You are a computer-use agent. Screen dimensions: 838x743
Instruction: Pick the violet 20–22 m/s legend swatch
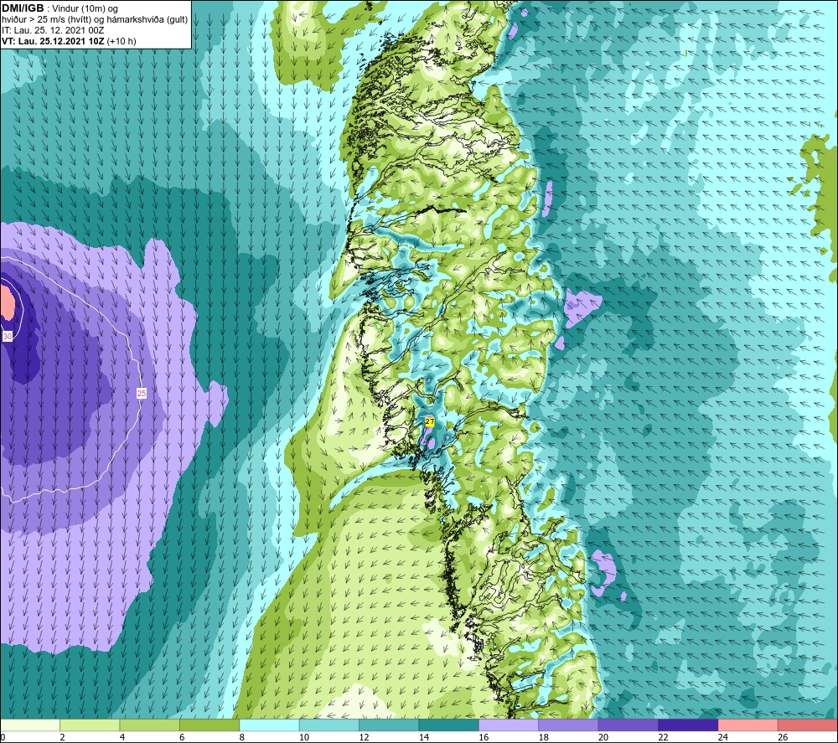click(628, 725)
